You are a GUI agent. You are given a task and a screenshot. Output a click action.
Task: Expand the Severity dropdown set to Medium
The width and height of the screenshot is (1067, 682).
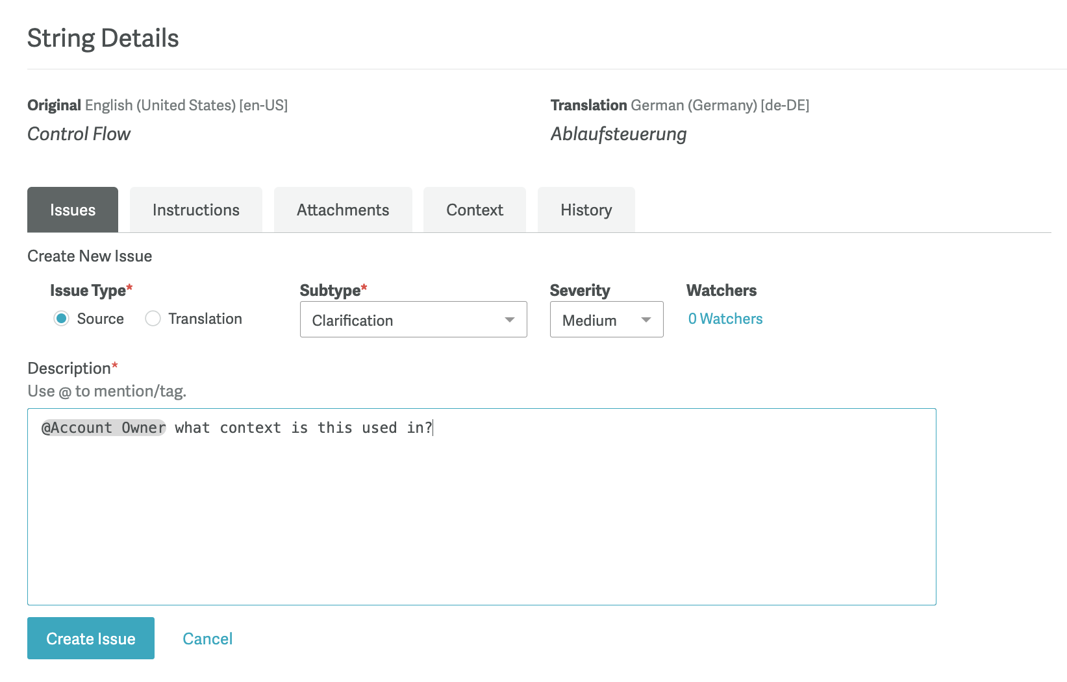pos(606,320)
